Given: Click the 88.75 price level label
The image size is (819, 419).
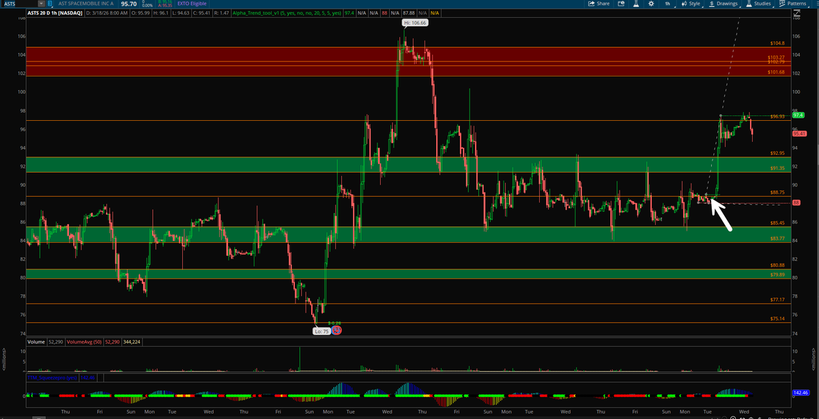Looking at the screenshot, I should click(x=777, y=192).
